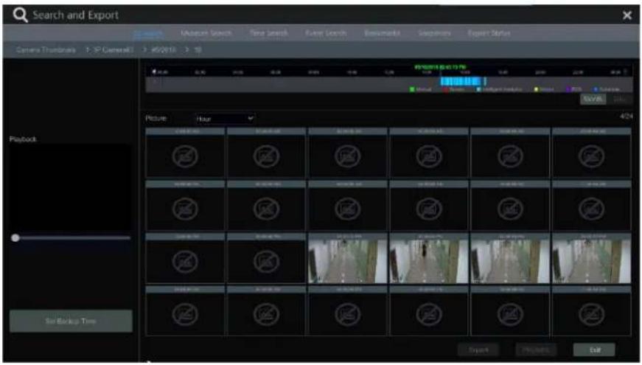Click the playback preview black screen
The image size is (642, 365).
tap(71, 187)
